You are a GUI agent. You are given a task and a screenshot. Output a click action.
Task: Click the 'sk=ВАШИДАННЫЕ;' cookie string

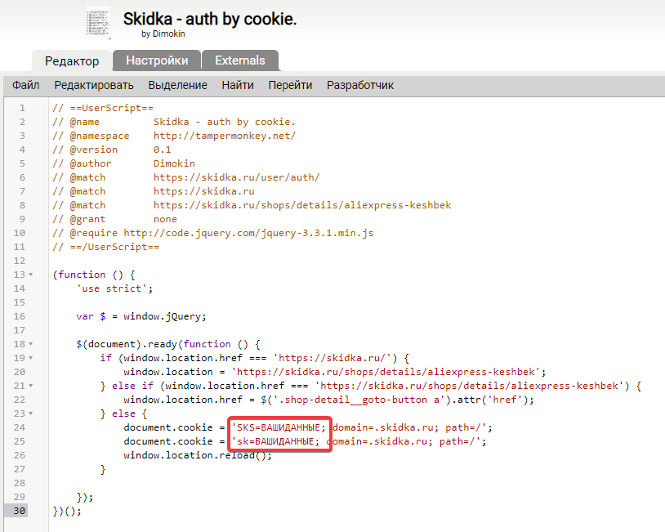275,441
